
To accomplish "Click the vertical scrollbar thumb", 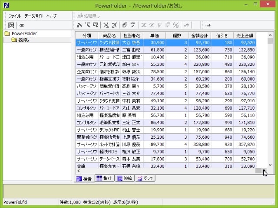I will pos(270,41).
